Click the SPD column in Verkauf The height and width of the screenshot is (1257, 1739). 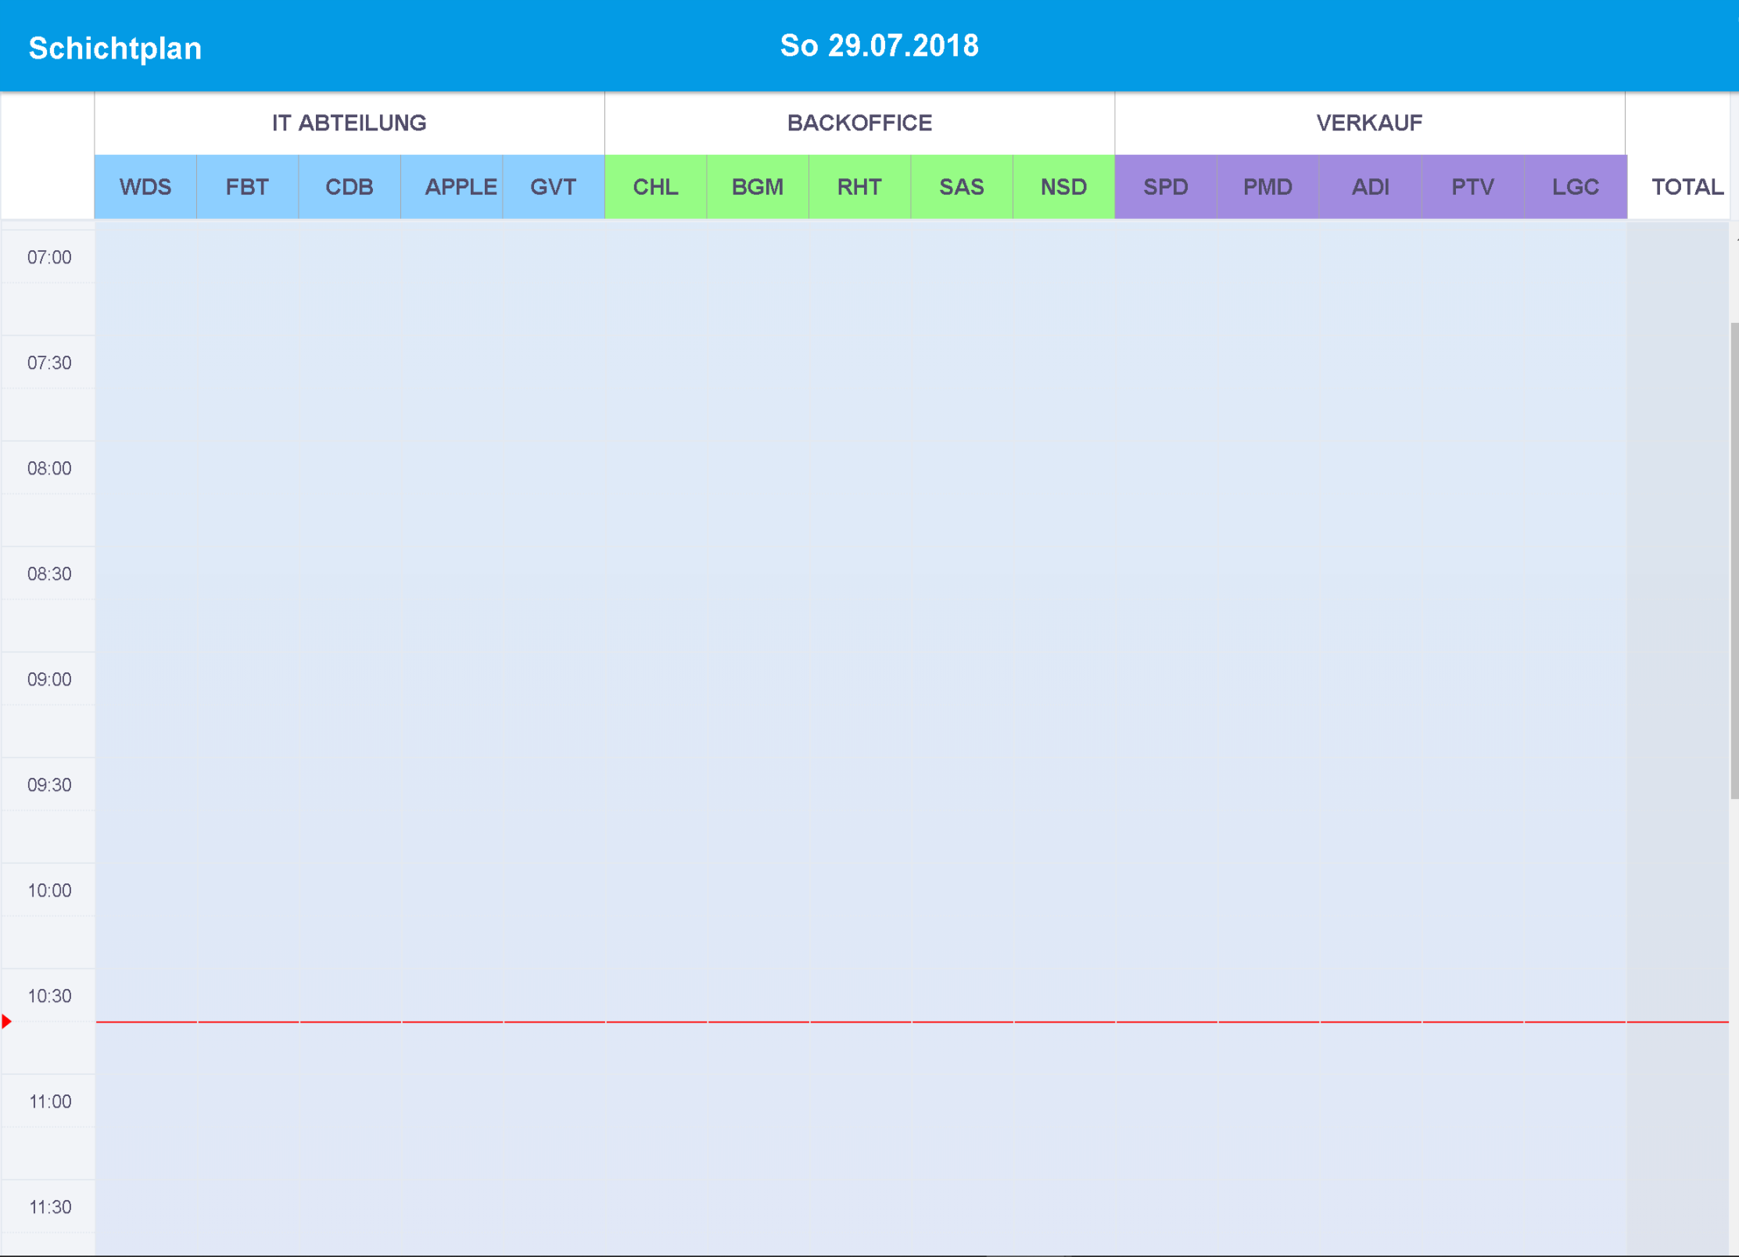pyautogui.click(x=1165, y=186)
